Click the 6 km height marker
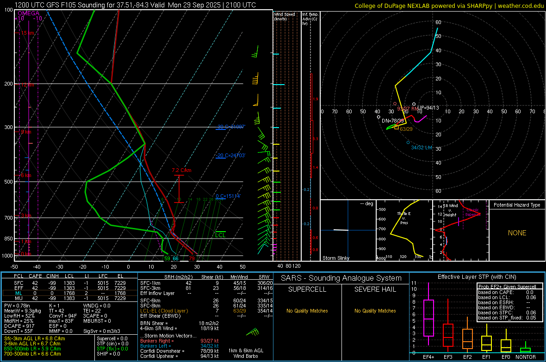The image size is (546, 362). tap(26, 175)
